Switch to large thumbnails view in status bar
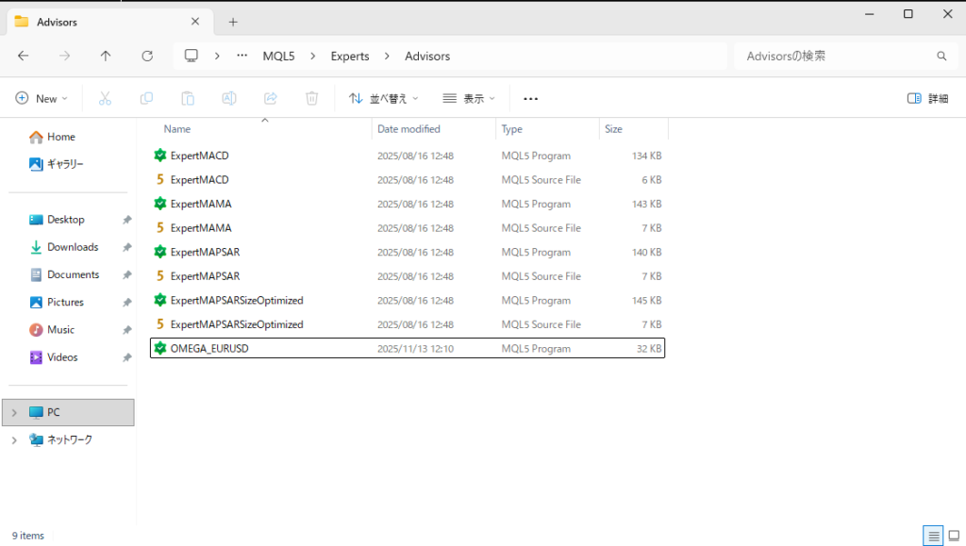This screenshot has width=966, height=546. click(954, 536)
